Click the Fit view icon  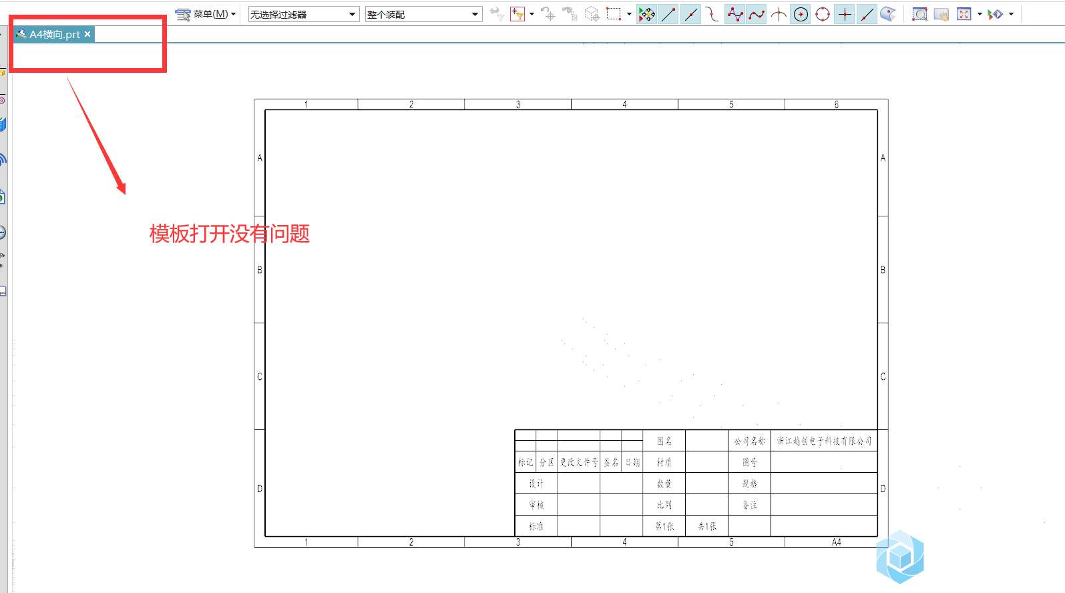964,14
